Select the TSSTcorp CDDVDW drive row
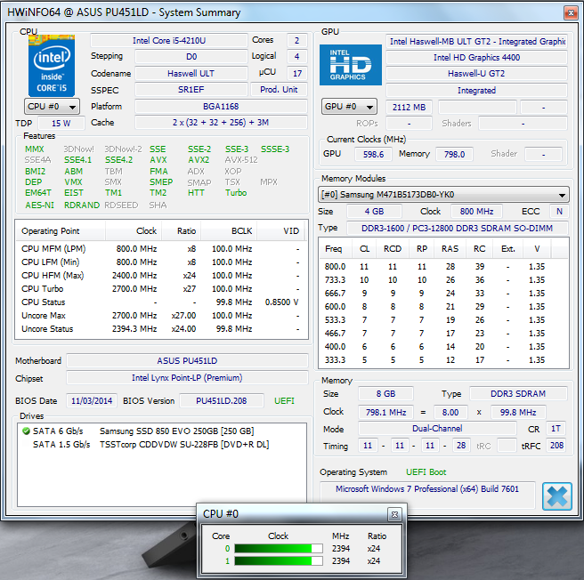Viewport: 584px width, 580px height. pos(162,445)
